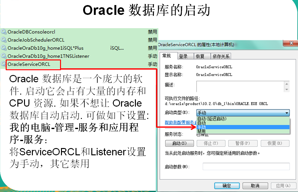The image size is (298, 192).
Task: Choose highlighted 手动 startup type option
Action: click(x=243, y=127)
